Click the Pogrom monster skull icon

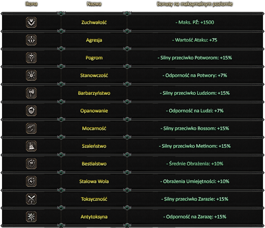31,58
